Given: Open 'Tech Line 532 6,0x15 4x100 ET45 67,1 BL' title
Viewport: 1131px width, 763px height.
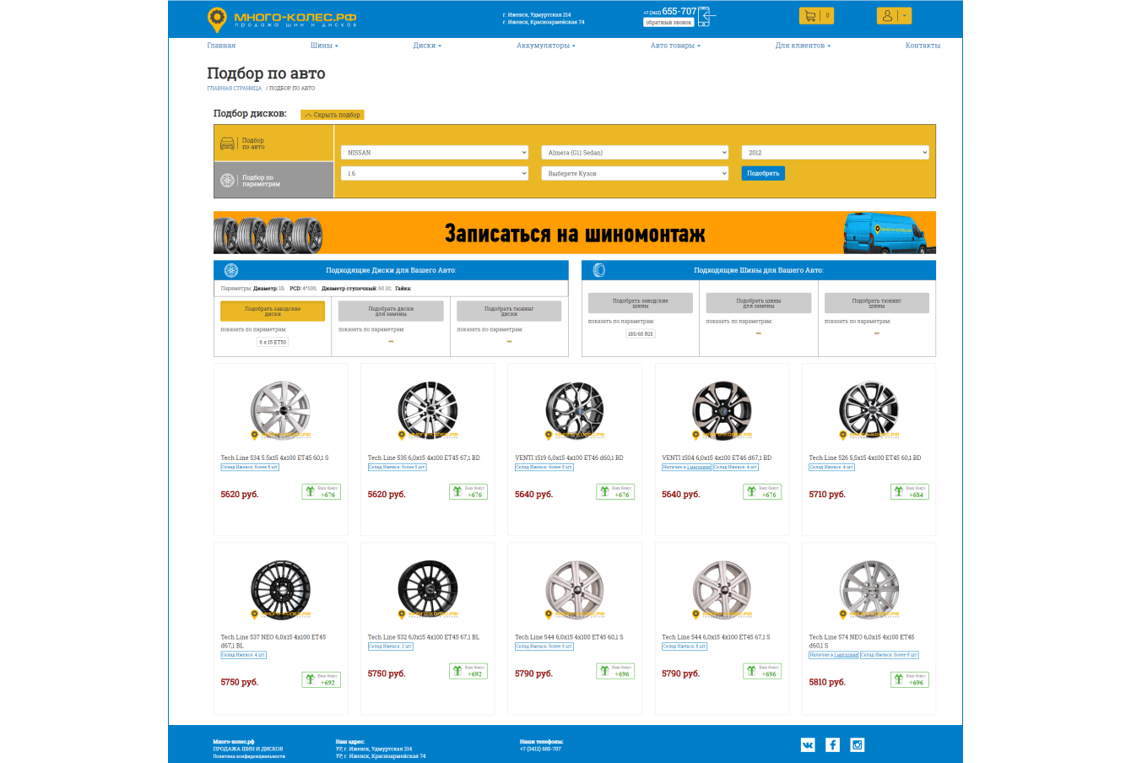Looking at the screenshot, I should tap(424, 637).
